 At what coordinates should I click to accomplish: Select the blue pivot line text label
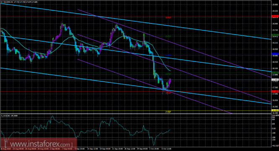point(168,55)
